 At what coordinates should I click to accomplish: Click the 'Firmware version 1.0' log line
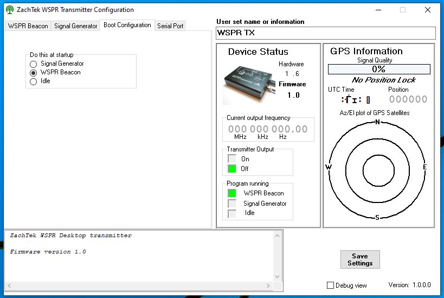pyautogui.click(x=48, y=252)
